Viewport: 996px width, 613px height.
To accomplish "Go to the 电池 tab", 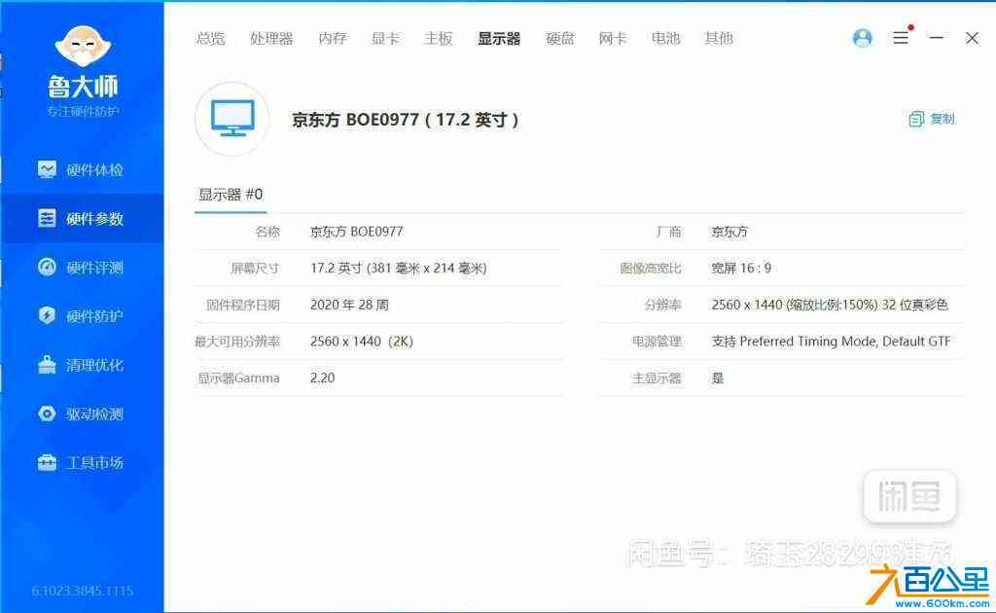I will pyautogui.click(x=665, y=39).
